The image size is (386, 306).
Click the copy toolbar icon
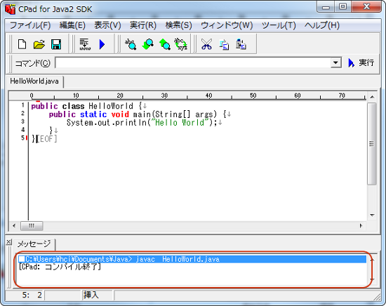224,44
